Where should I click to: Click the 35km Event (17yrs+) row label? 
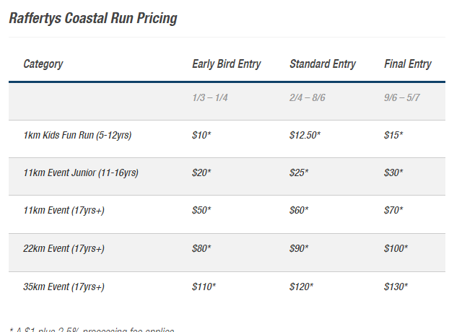(x=64, y=287)
